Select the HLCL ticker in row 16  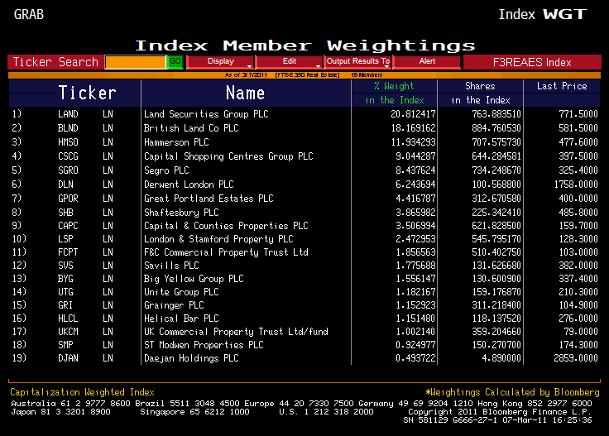[68, 319]
